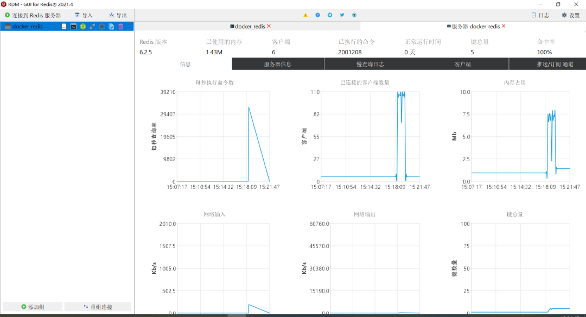Select the 信息 tab

click(x=186, y=64)
